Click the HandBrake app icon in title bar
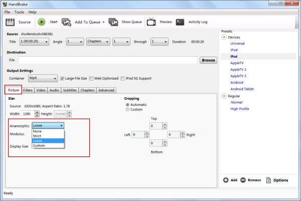 [5, 4]
